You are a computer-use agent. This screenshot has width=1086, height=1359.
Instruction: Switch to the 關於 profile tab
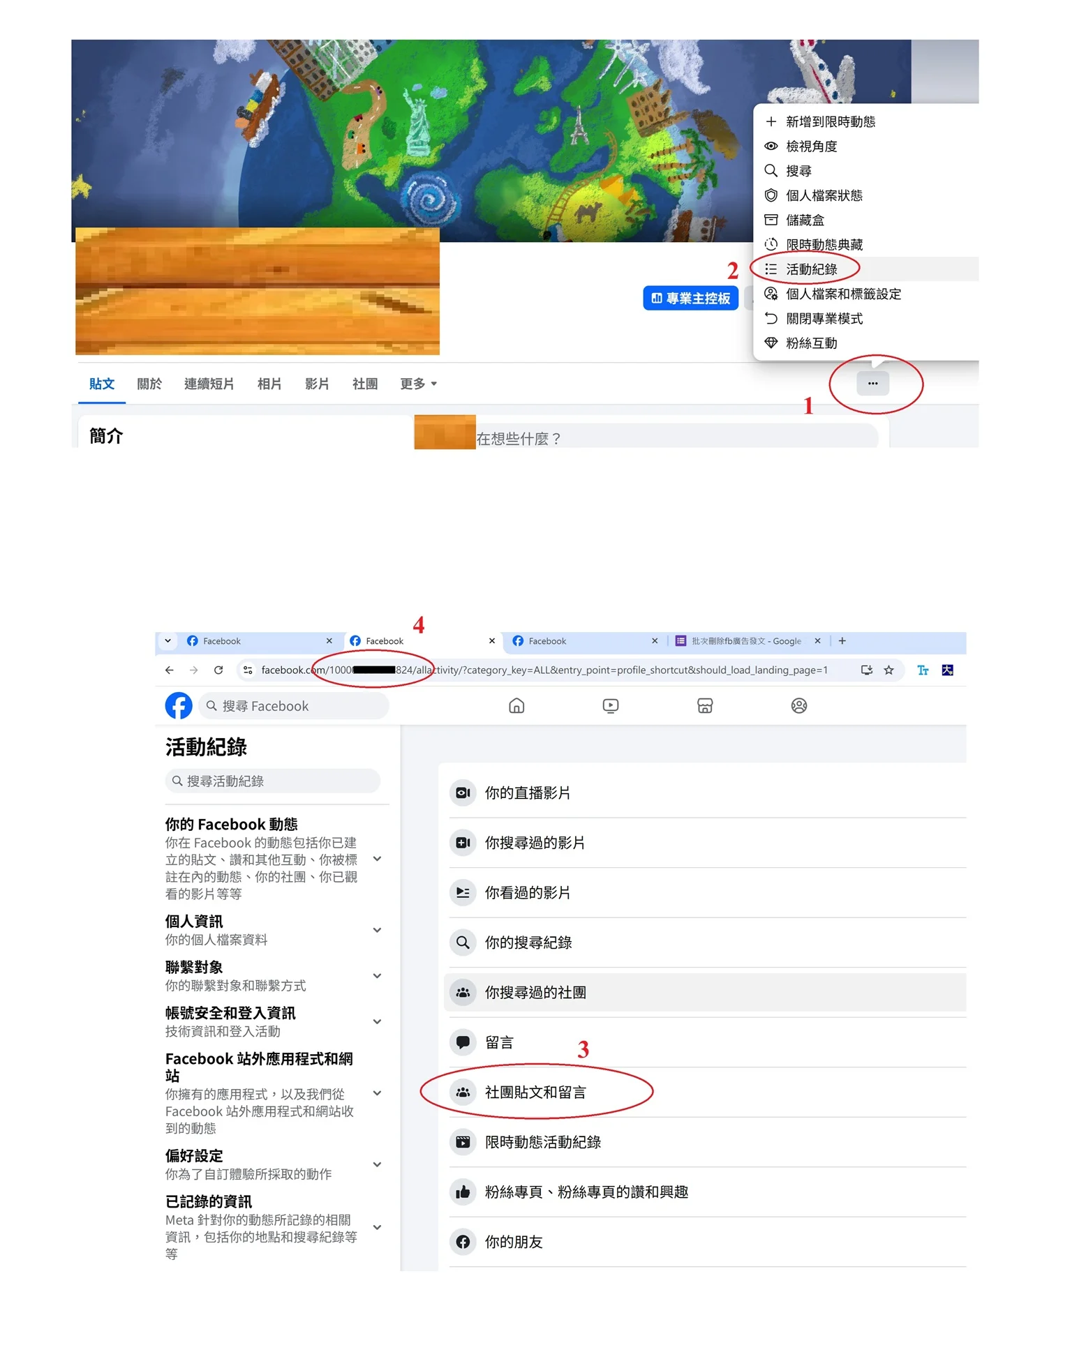coord(149,384)
